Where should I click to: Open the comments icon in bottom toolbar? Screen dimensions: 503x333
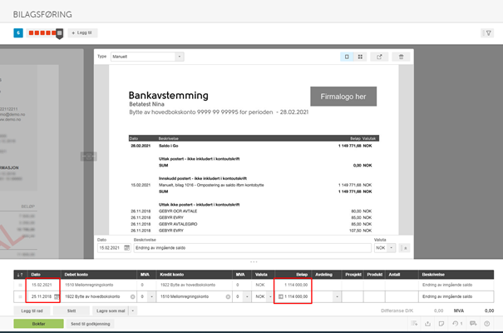[473, 323]
